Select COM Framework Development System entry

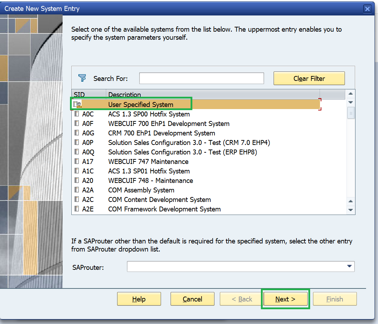point(165,209)
